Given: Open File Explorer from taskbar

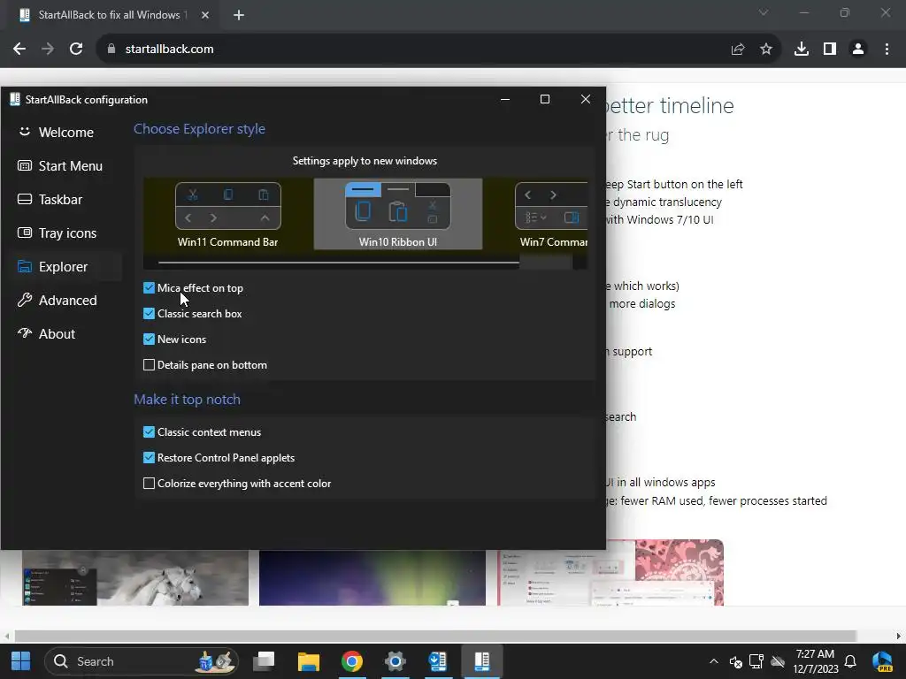Looking at the screenshot, I should point(308,661).
